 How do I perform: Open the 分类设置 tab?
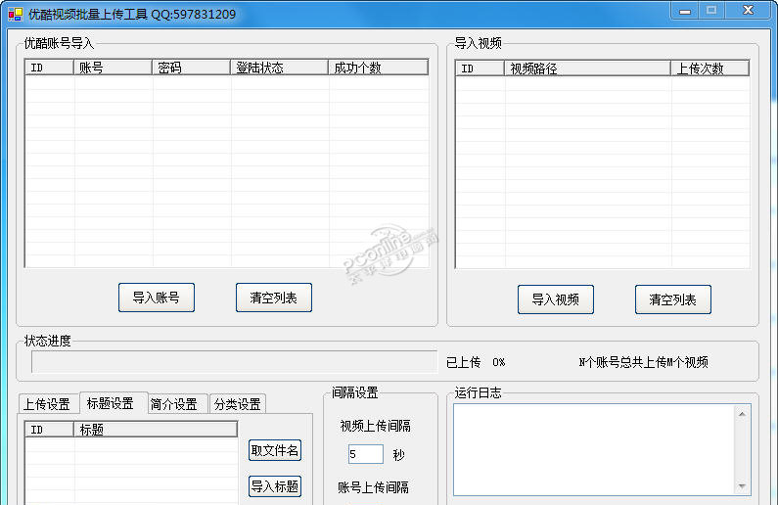coord(238,404)
